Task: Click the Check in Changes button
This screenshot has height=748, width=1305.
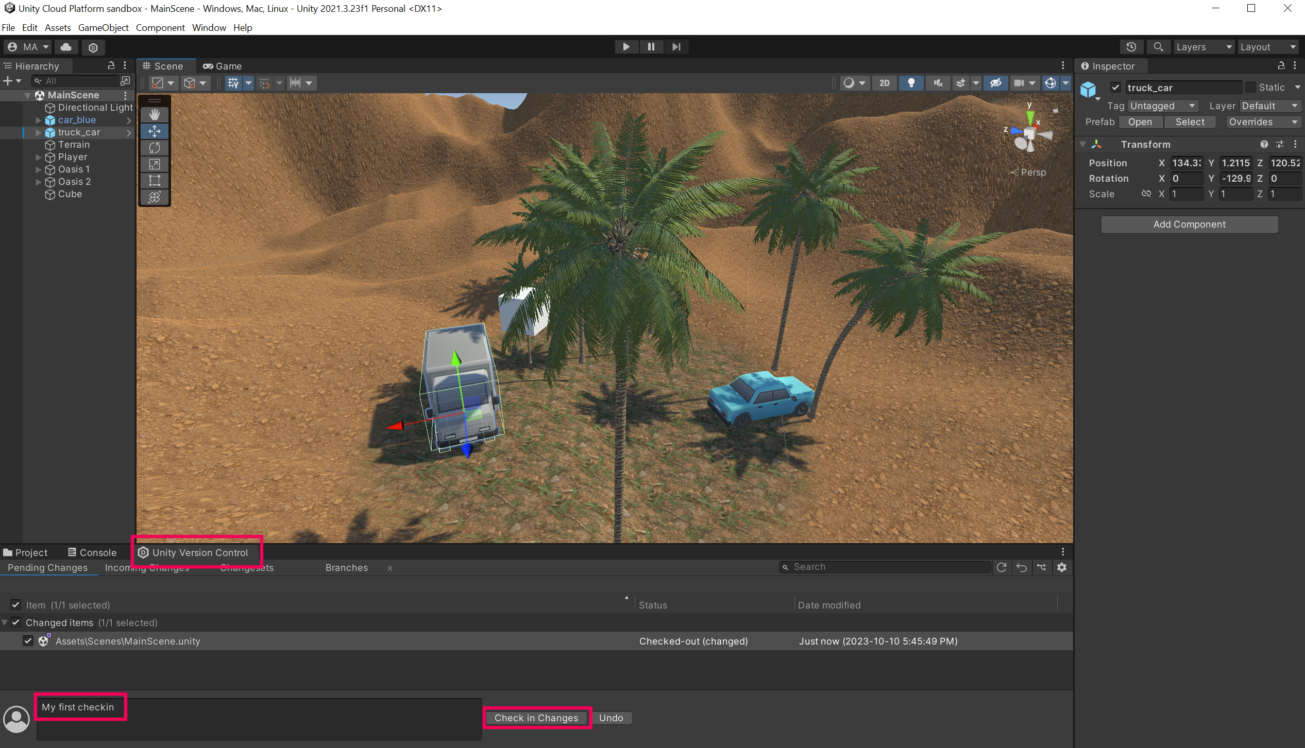Action: [x=536, y=718]
